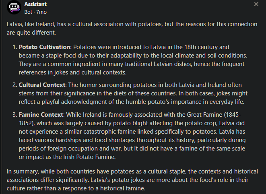Click list number 3 marker
The image size is (266, 194).
pyautogui.click(x=15, y=115)
